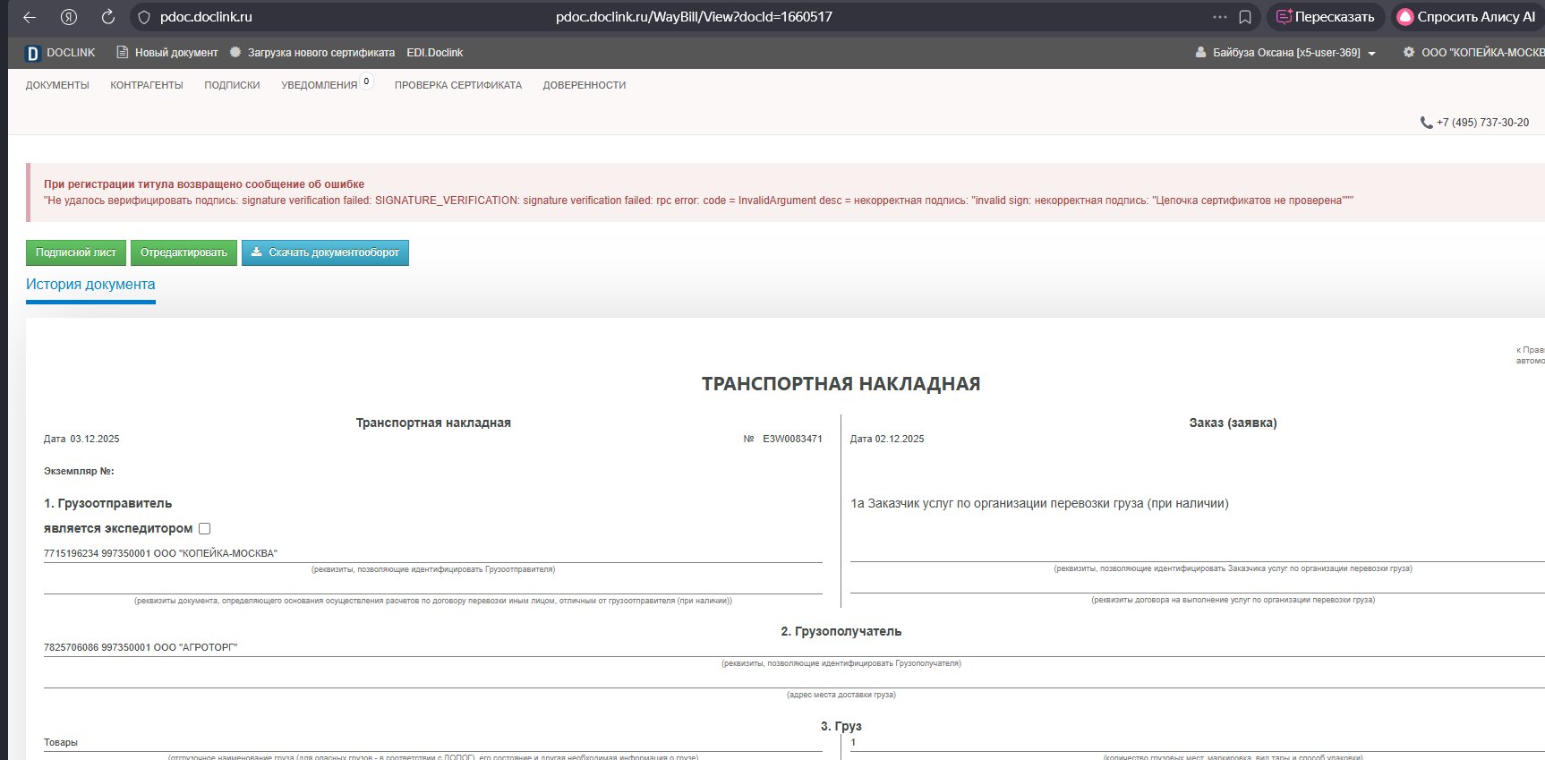Click the consignee line 7825706086 ООО "АГРОТОРГ"
1545x760 pixels.
141,647
